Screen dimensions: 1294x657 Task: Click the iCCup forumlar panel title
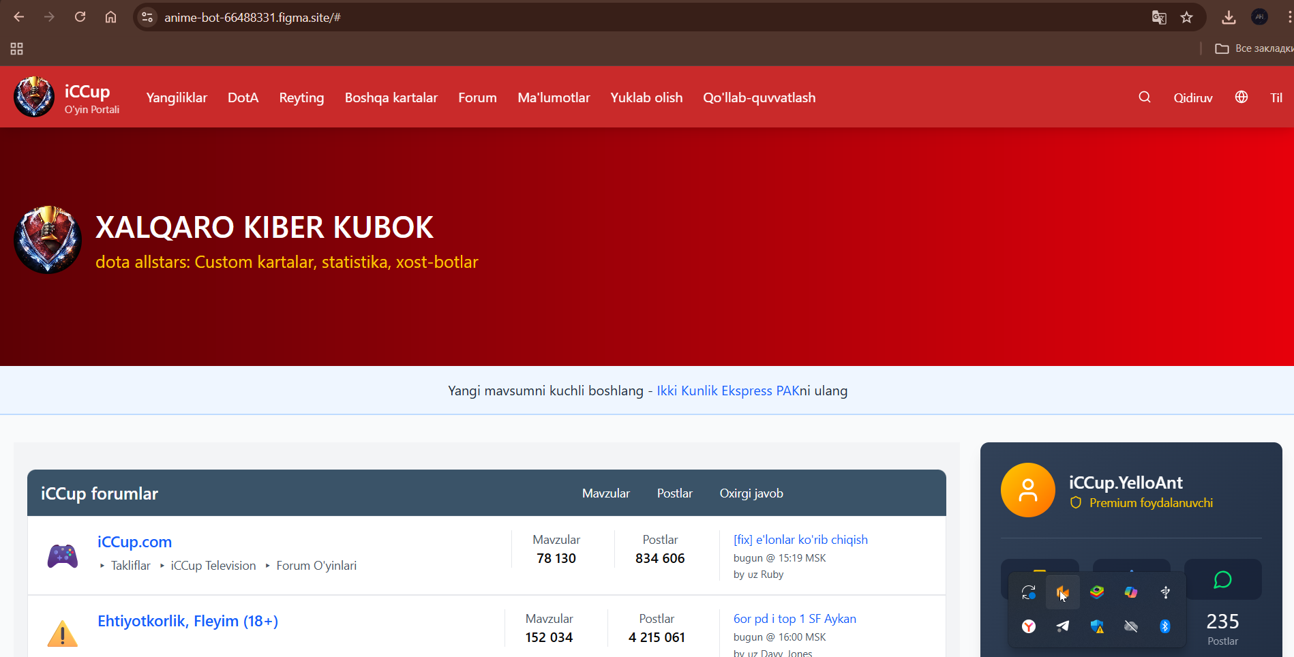[100, 493]
